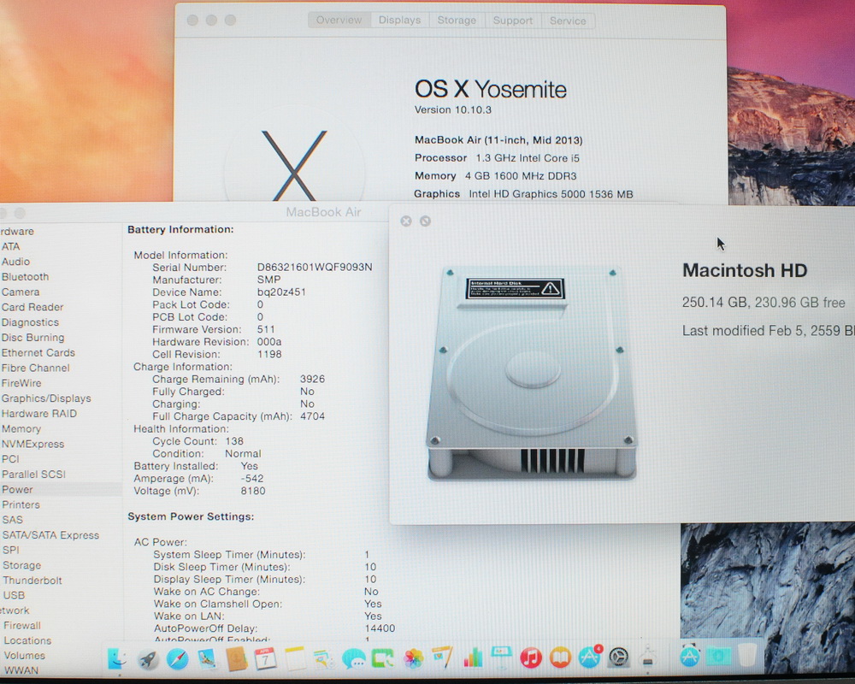Select Storage in System Information sidebar
This screenshot has height=684, width=855.
22,566
